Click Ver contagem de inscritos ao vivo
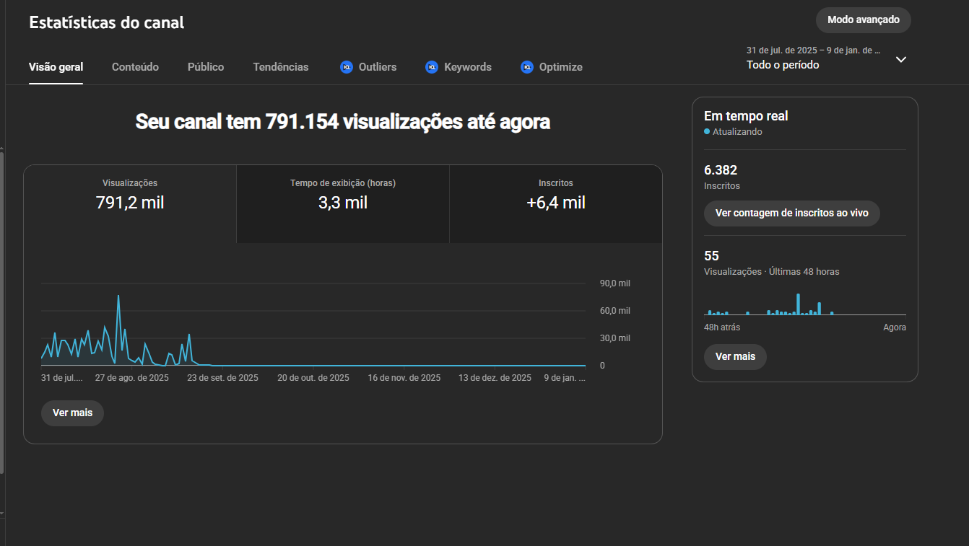Viewport: 969px width, 546px height. (x=791, y=213)
